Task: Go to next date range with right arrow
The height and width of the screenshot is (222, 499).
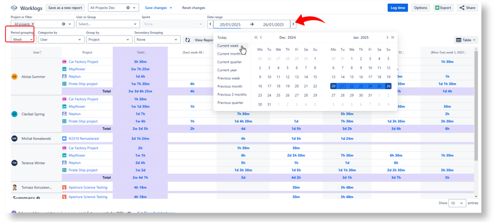Action: coord(293,24)
